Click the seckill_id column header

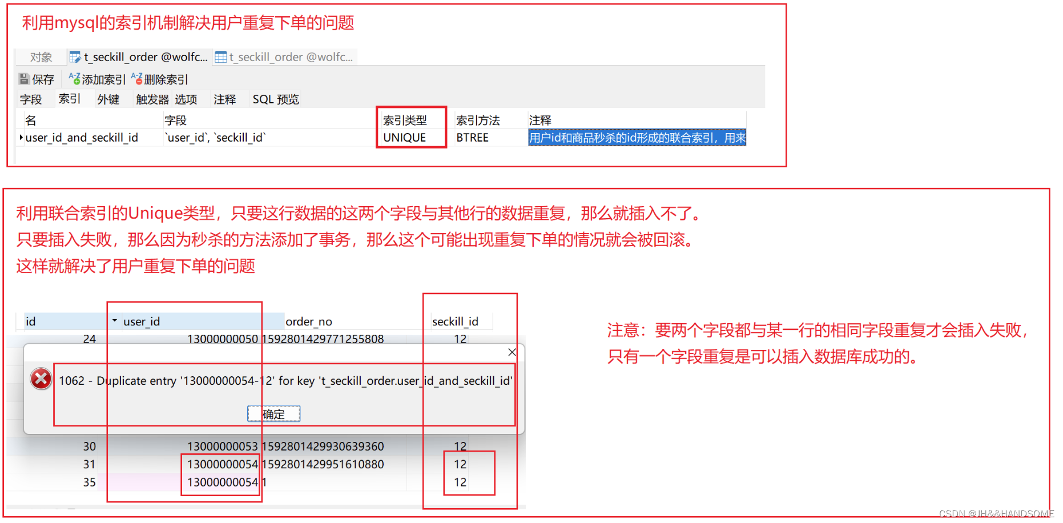455,321
